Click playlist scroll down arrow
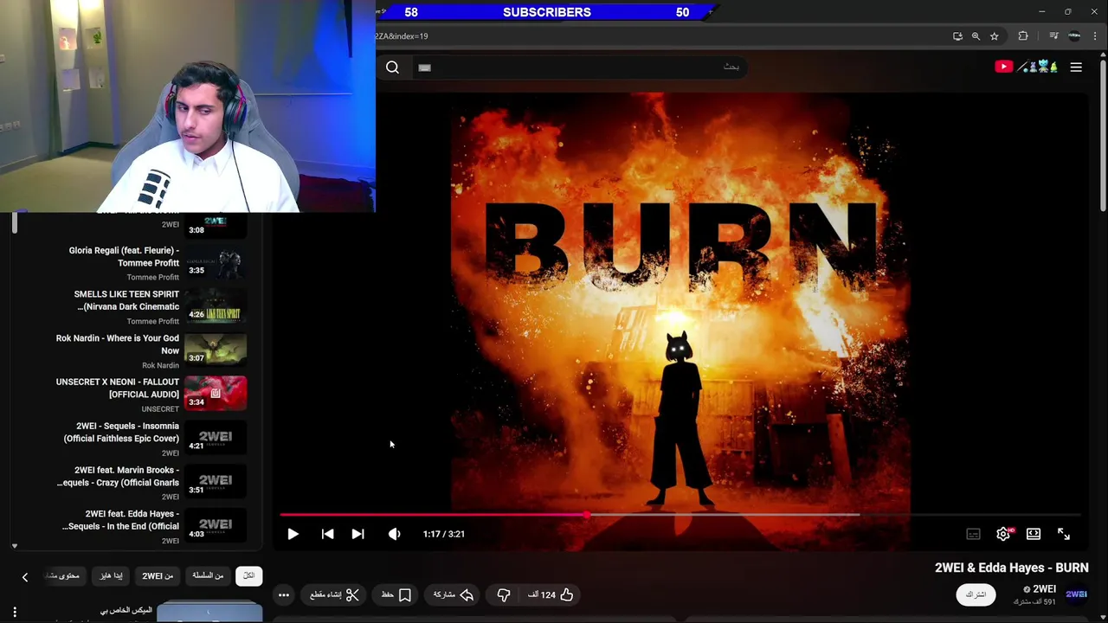The height and width of the screenshot is (623, 1108). 15,546
